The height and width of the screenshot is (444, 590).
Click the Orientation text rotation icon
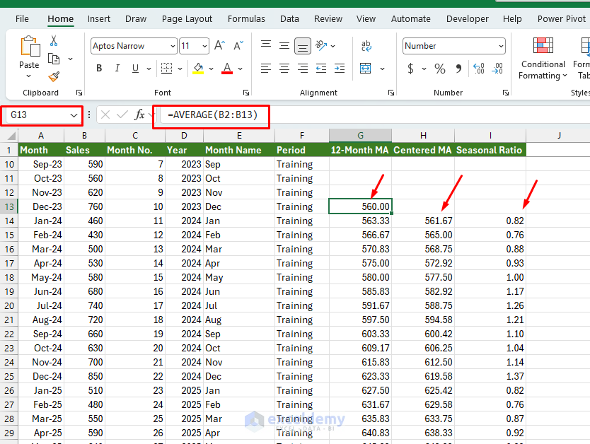coord(321,46)
